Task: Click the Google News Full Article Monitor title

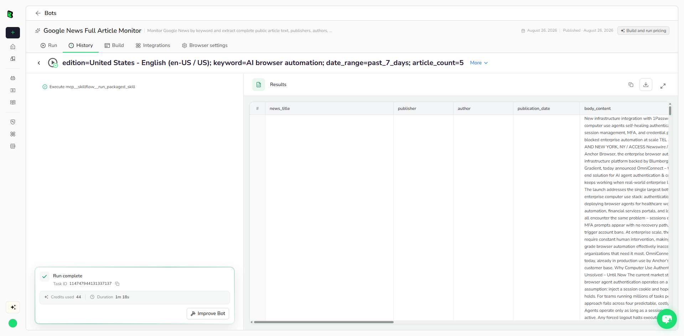Action: coord(92,31)
